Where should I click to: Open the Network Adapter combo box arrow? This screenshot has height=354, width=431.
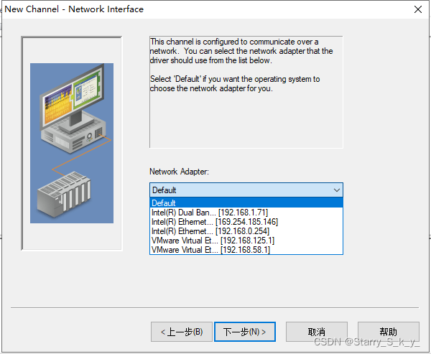click(336, 190)
